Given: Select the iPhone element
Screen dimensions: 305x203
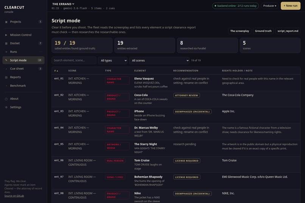Looking at the screenshot, I should [139, 111].
